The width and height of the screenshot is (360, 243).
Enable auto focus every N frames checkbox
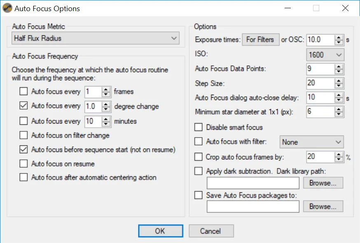click(23, 91)
